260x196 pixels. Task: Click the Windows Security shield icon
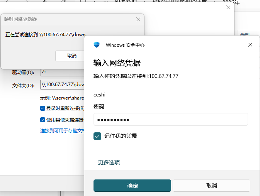tap(97, 45)
